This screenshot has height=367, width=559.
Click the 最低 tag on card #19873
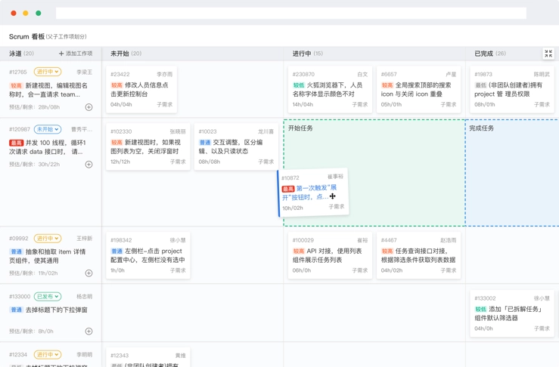coord(480,85)
